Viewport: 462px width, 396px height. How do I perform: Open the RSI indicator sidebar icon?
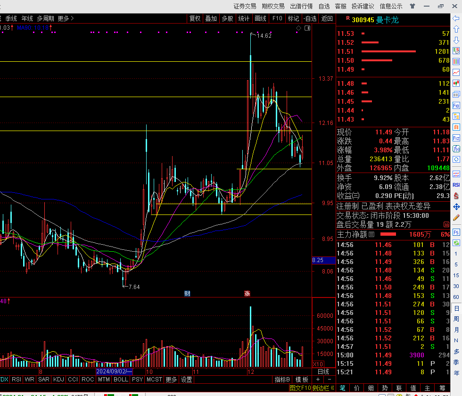click(456, 185)
